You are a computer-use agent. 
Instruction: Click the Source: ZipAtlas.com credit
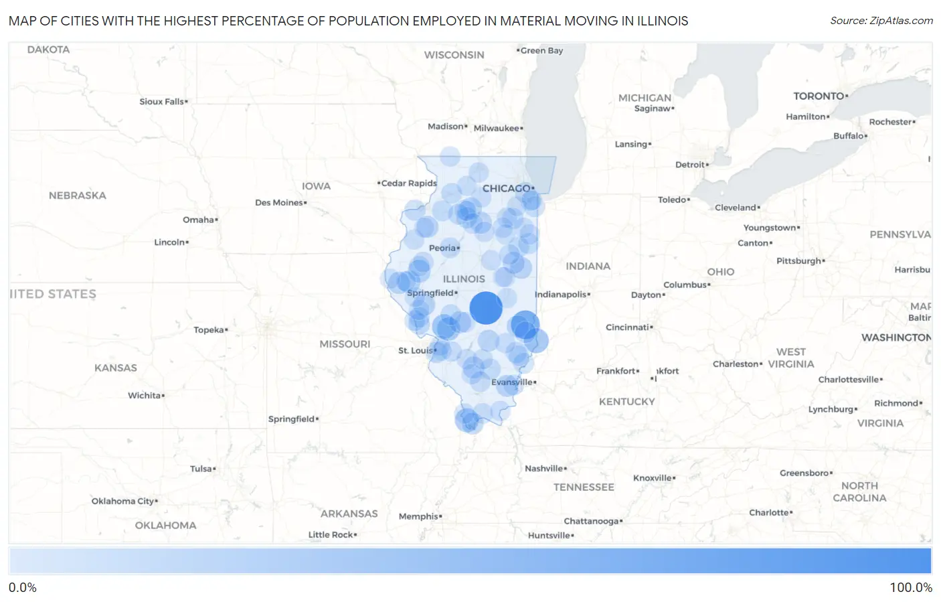pos(881,21)
